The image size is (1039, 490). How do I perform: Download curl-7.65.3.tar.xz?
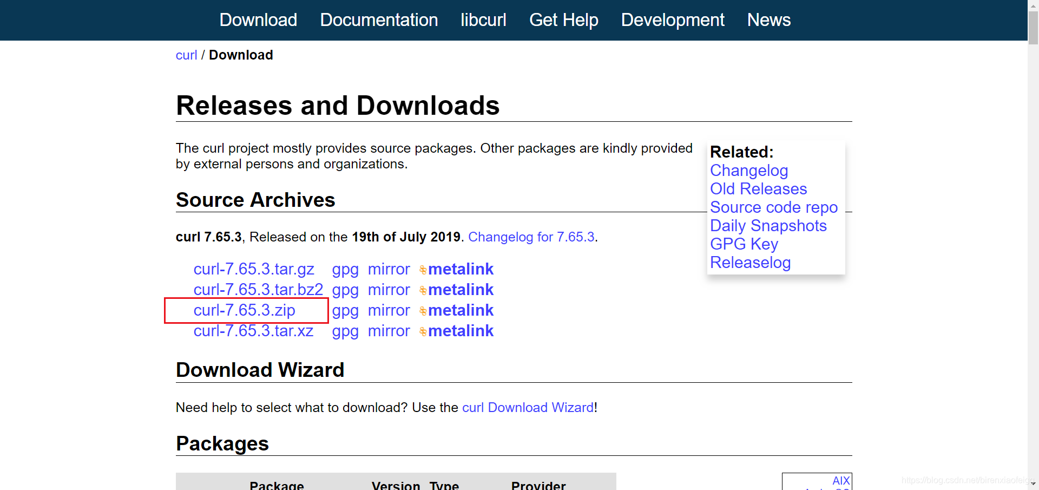(253, 331)
